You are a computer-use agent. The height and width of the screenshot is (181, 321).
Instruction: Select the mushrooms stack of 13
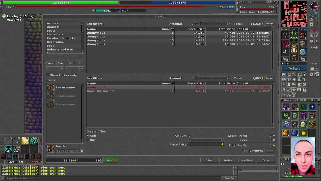[x=295, y=124]
